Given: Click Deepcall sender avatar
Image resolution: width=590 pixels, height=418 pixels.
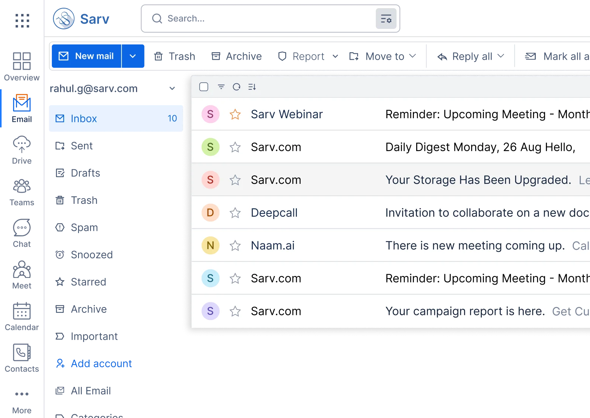Looking at the screenshot, I should pos(211,213).
